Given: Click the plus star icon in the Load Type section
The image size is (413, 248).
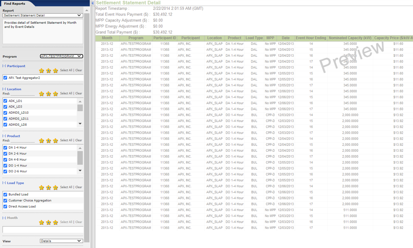Looking at the screenshot, I should (48, 187).
